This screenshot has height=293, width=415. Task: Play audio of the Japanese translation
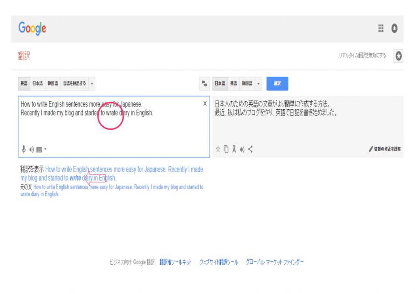(242, 149)
